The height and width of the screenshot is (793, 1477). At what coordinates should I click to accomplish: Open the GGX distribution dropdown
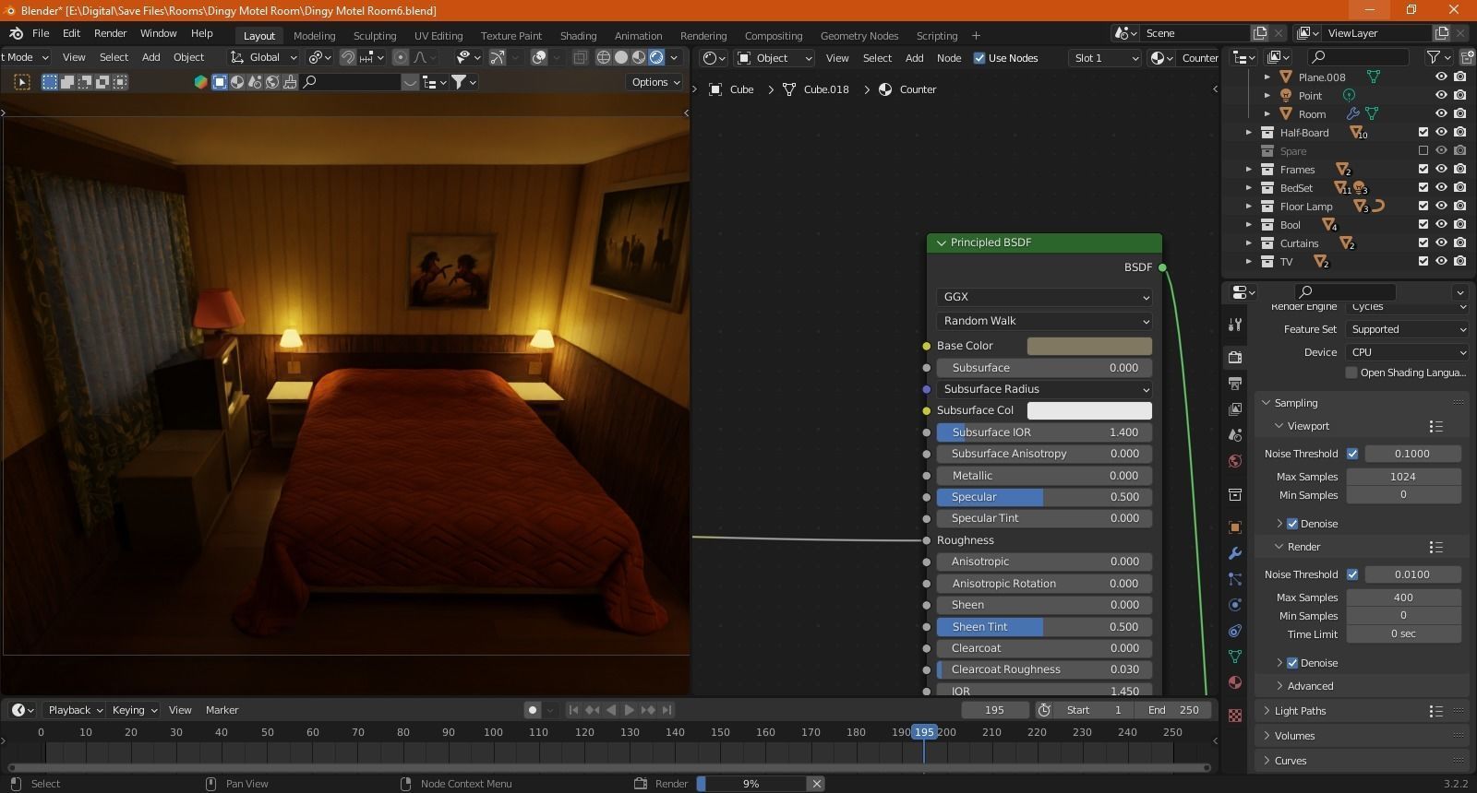coord(1044,297)
